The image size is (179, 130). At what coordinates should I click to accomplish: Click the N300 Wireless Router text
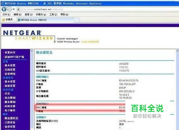click(x=68, y=42)
